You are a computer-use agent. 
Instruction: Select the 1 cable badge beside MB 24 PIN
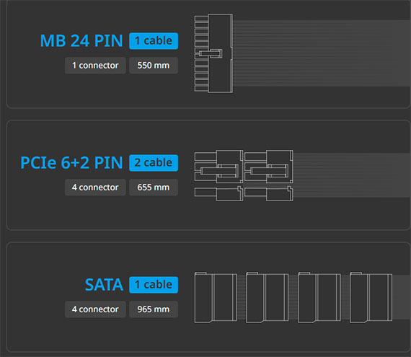154,41
